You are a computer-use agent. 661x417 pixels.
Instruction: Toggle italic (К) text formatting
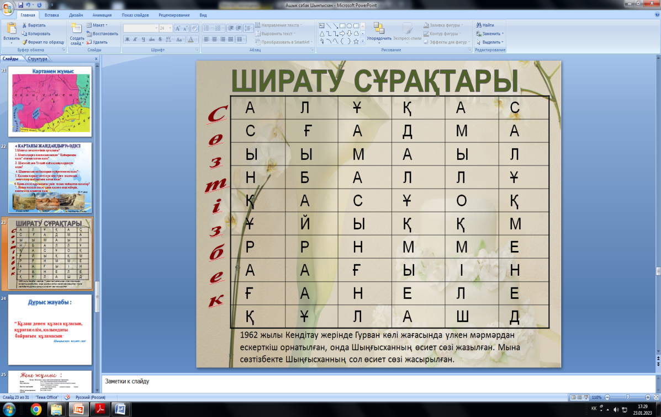[135, 39]
